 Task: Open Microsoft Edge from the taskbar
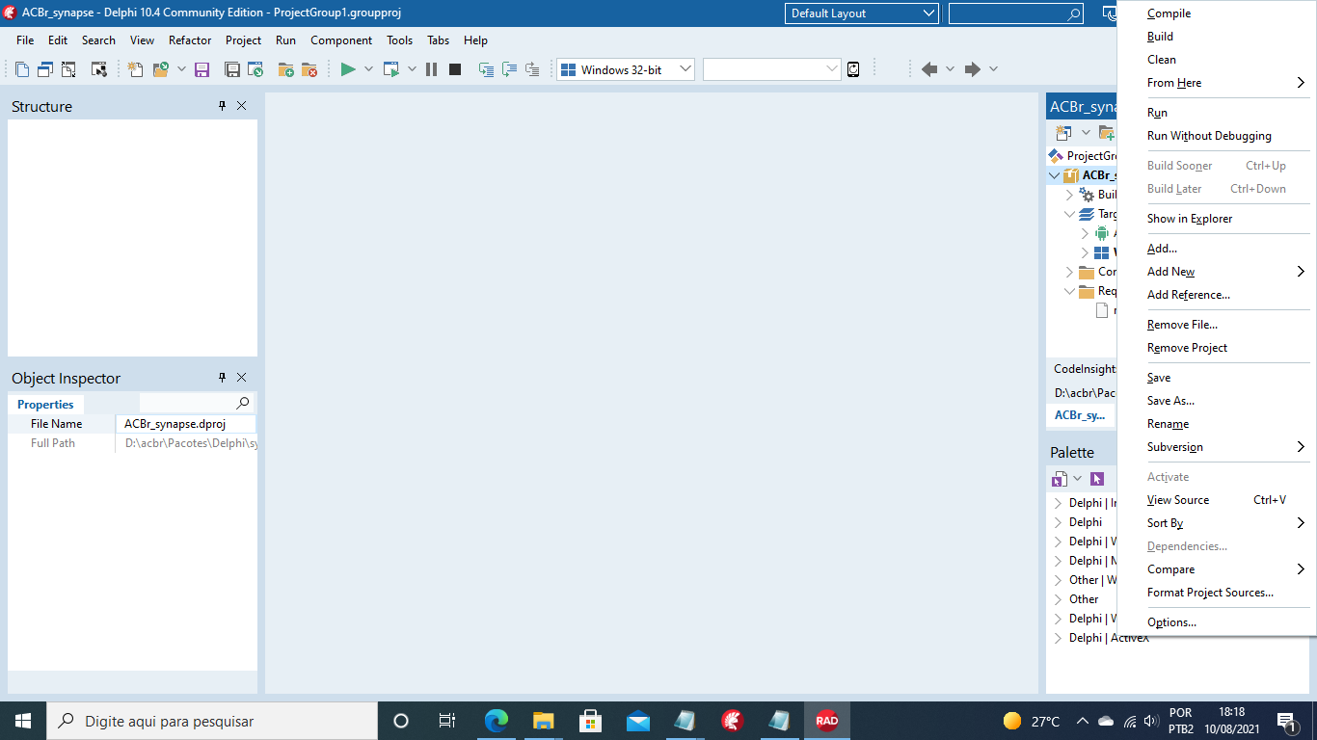coord(497,721)
